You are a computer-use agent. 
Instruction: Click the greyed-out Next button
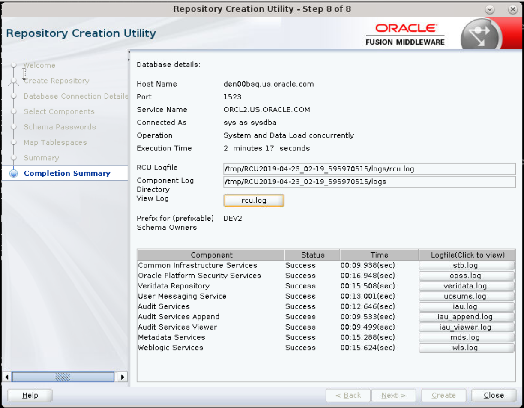click(393, 395)
